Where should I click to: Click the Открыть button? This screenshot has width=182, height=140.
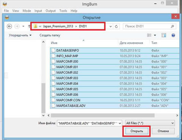click(x=136, y=131)
